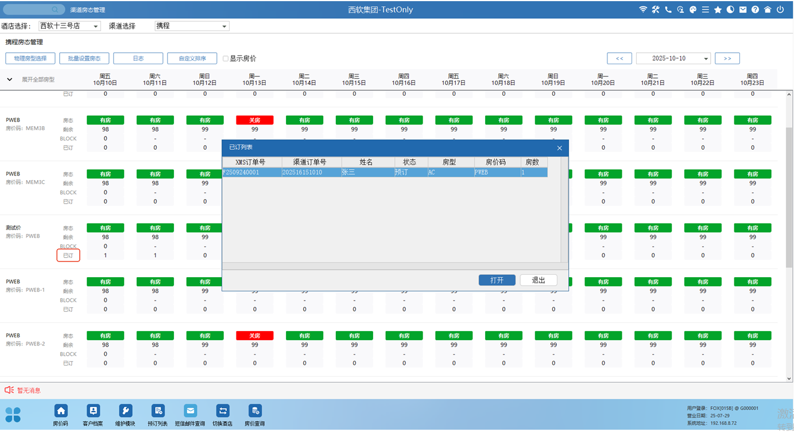Screen dimensions: 794x432
Task: Open 客户档案 customer profile icon
Action: click(x=93, y=411)
